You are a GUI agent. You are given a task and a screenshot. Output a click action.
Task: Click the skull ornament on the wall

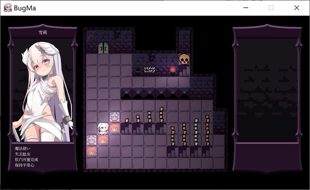click(x=184, y=59)
